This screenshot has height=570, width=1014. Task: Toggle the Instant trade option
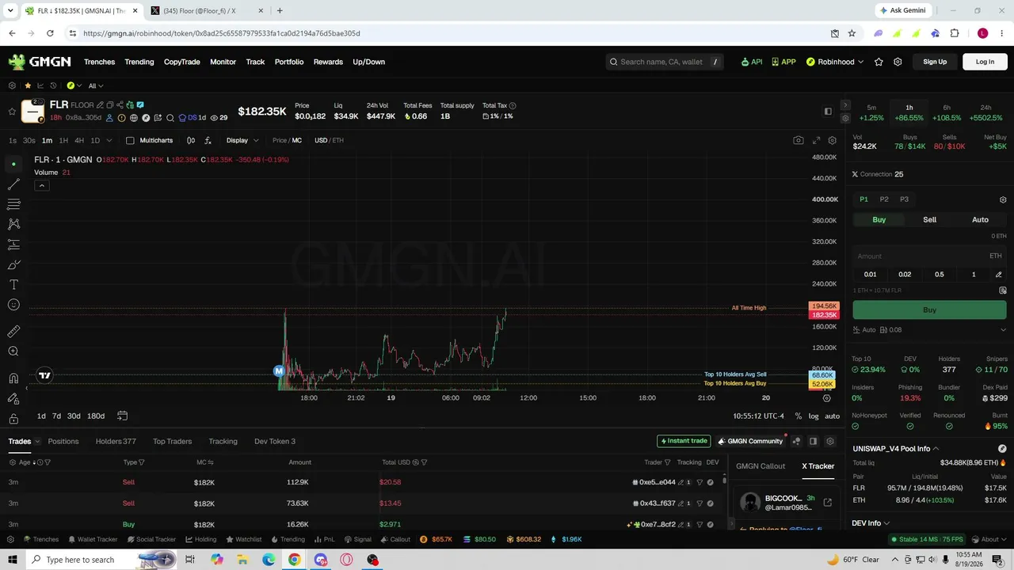[x=684, y=441]
